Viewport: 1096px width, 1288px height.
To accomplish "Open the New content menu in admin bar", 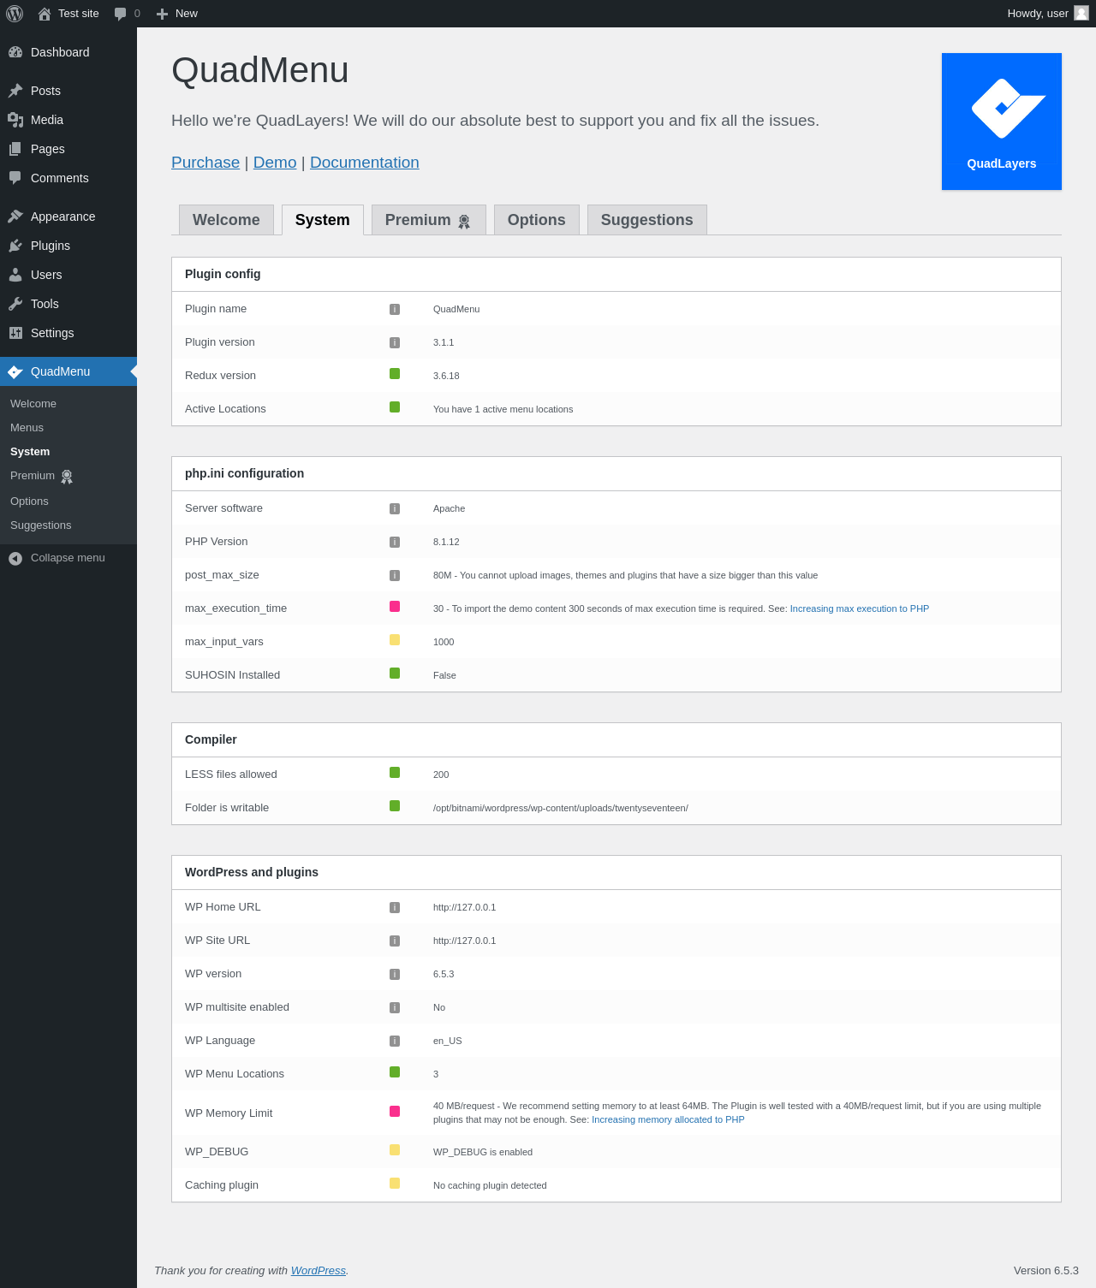I will point(177,14).
